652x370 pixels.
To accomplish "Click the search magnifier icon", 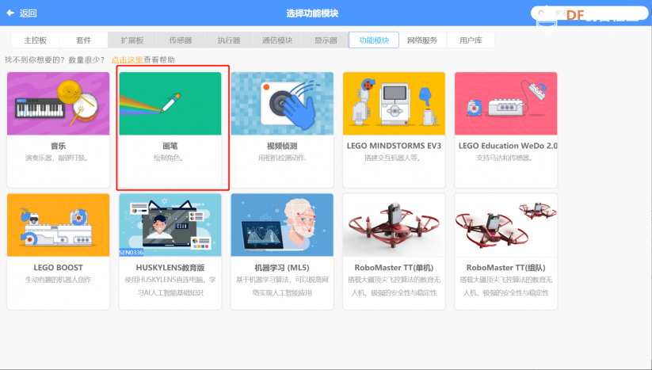I will tap(542, 13).
